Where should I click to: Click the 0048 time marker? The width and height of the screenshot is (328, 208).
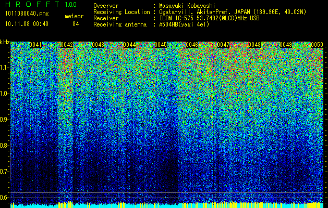pyautogui.click(x=254, y=45)
